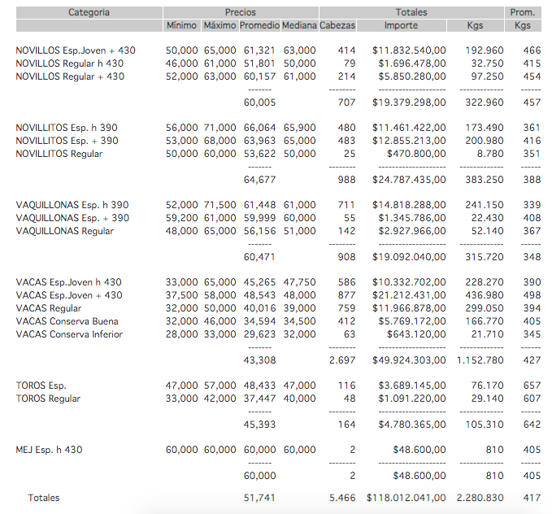Select the Cabezas column subheader
Screen dimensions: 552x514
[337, 26]
